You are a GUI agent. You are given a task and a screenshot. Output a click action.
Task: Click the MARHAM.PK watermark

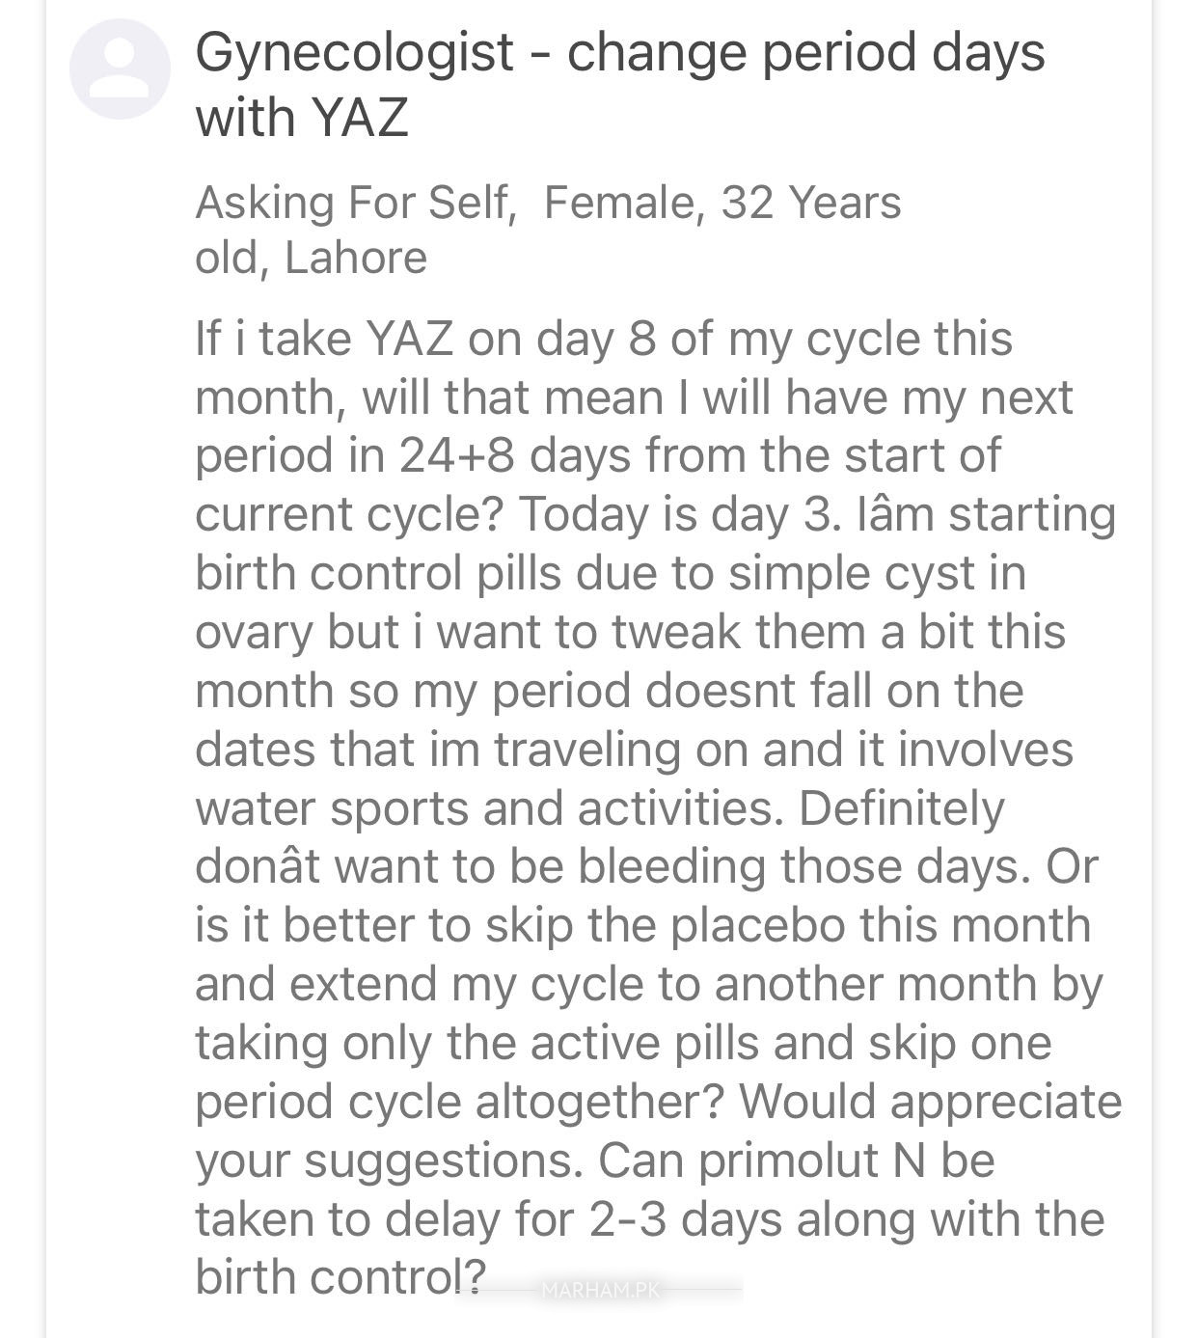coord(598,1289)
